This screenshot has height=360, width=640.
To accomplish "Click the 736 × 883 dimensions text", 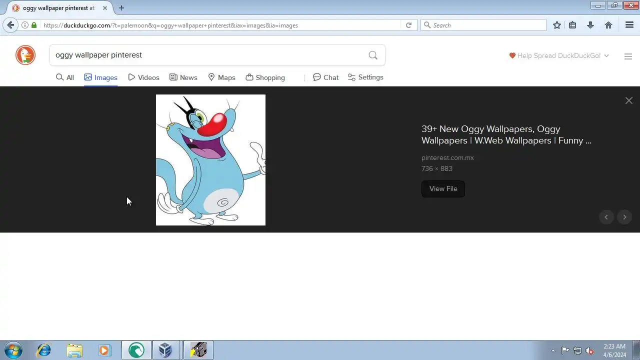I will click(x=436, y=169).
